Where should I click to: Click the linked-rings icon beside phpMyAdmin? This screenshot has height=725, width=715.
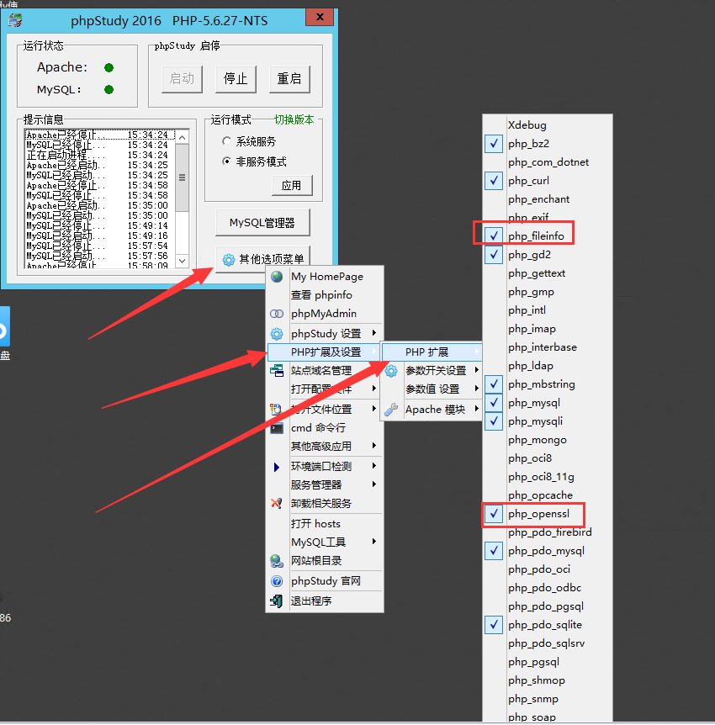(x=277, y=314)
